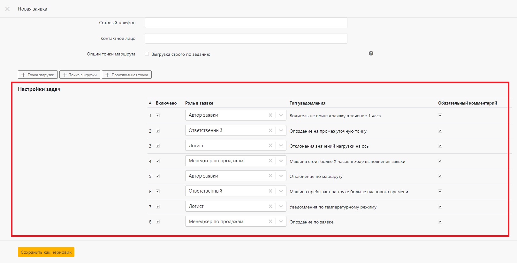Toggle mandatory comment for Опоздание по заявке
Viewport: 517px width, 263px height.
click(440, 222)
